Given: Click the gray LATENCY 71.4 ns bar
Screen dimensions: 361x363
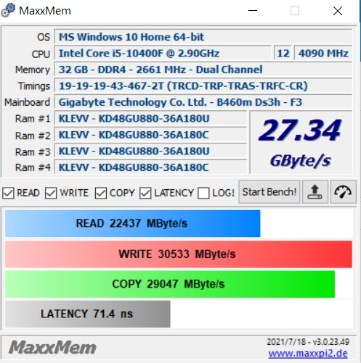Looking at the screenshot, I should tap(88, 314).
